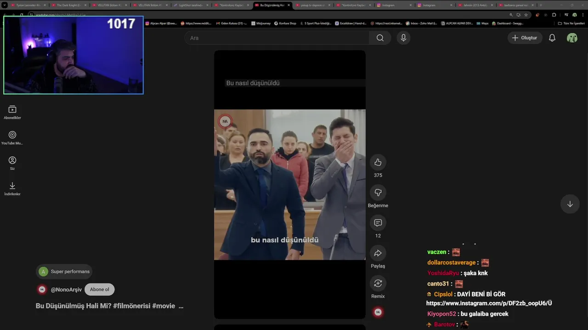Click username dollarcostaverage in chat

pyautogui.click(x=451, y=263)
